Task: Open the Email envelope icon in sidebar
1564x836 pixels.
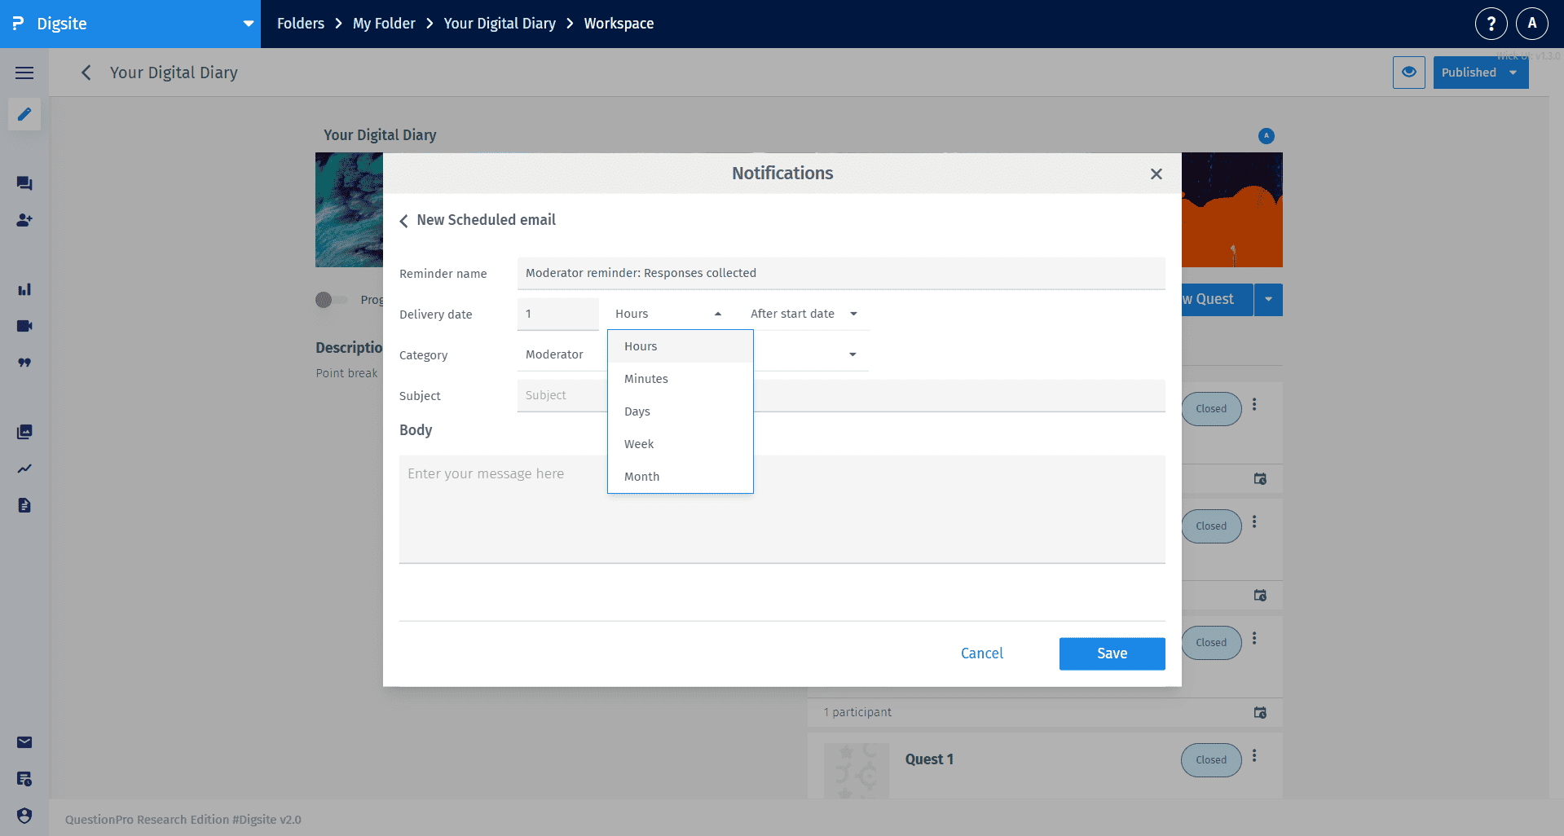Action: coord(24,742)
